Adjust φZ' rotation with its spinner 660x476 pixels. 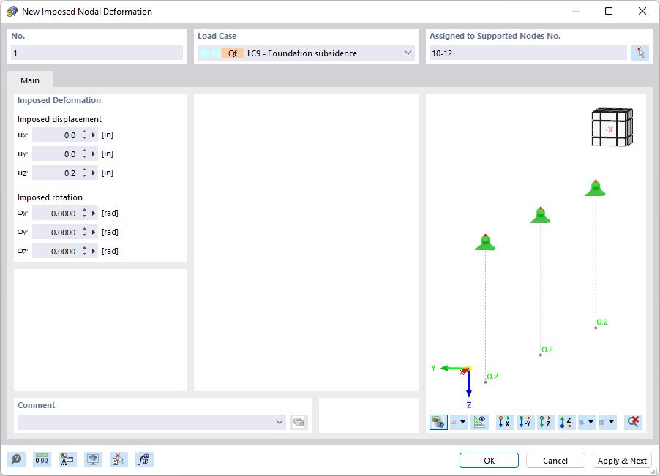[84, 251]
